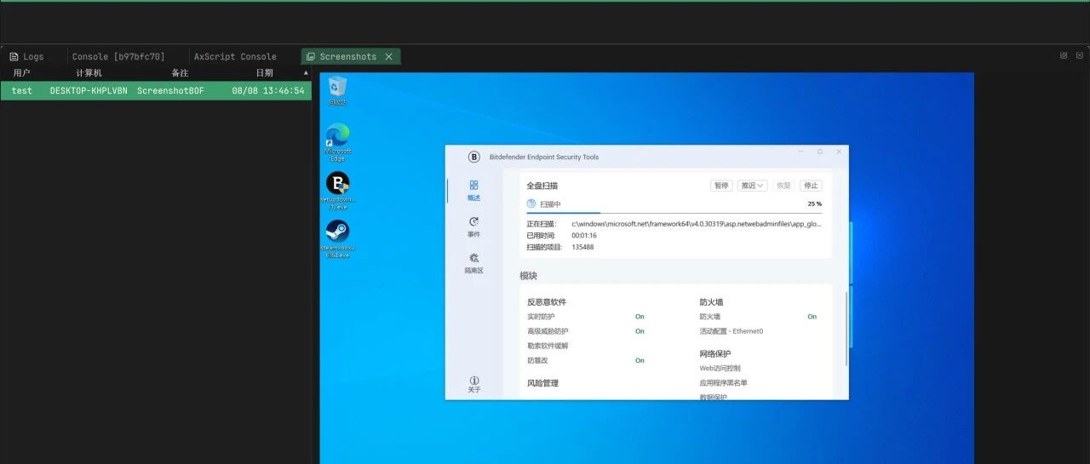Close the Screenshots tab
This screenshot has height=464, width=1090.
[389, 57]
